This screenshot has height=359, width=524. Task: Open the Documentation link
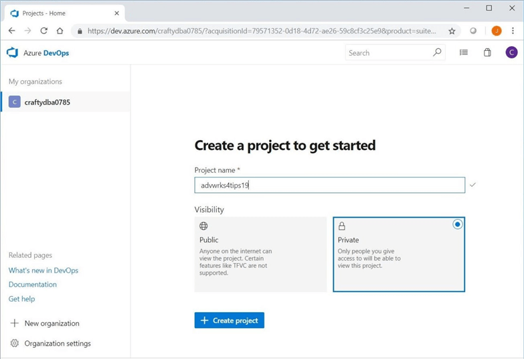tap(33, 285)
